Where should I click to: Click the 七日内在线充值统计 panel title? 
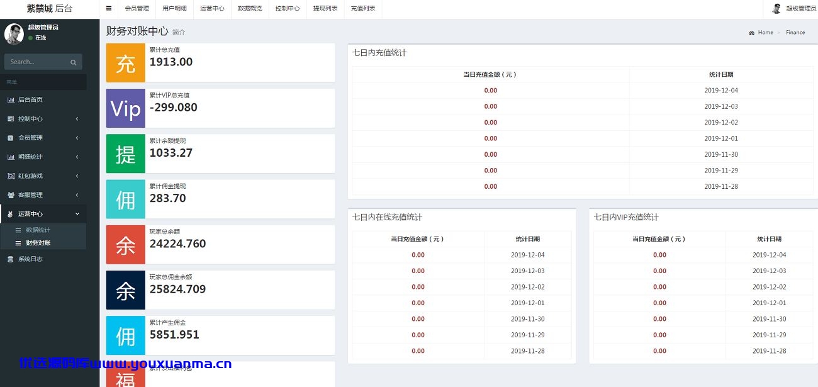(387, 217)
